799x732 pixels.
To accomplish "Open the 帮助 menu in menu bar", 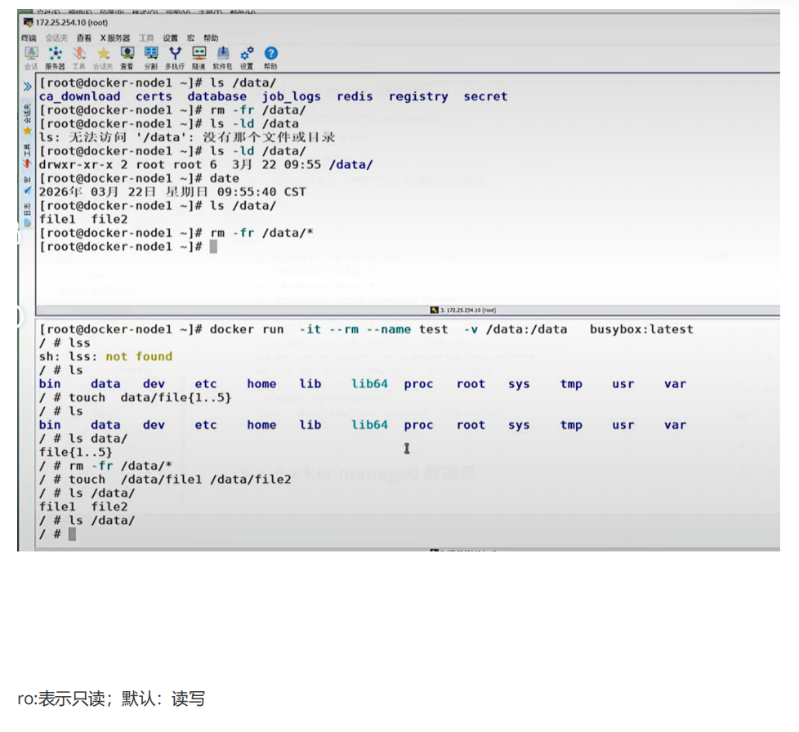I will [211, 38].
